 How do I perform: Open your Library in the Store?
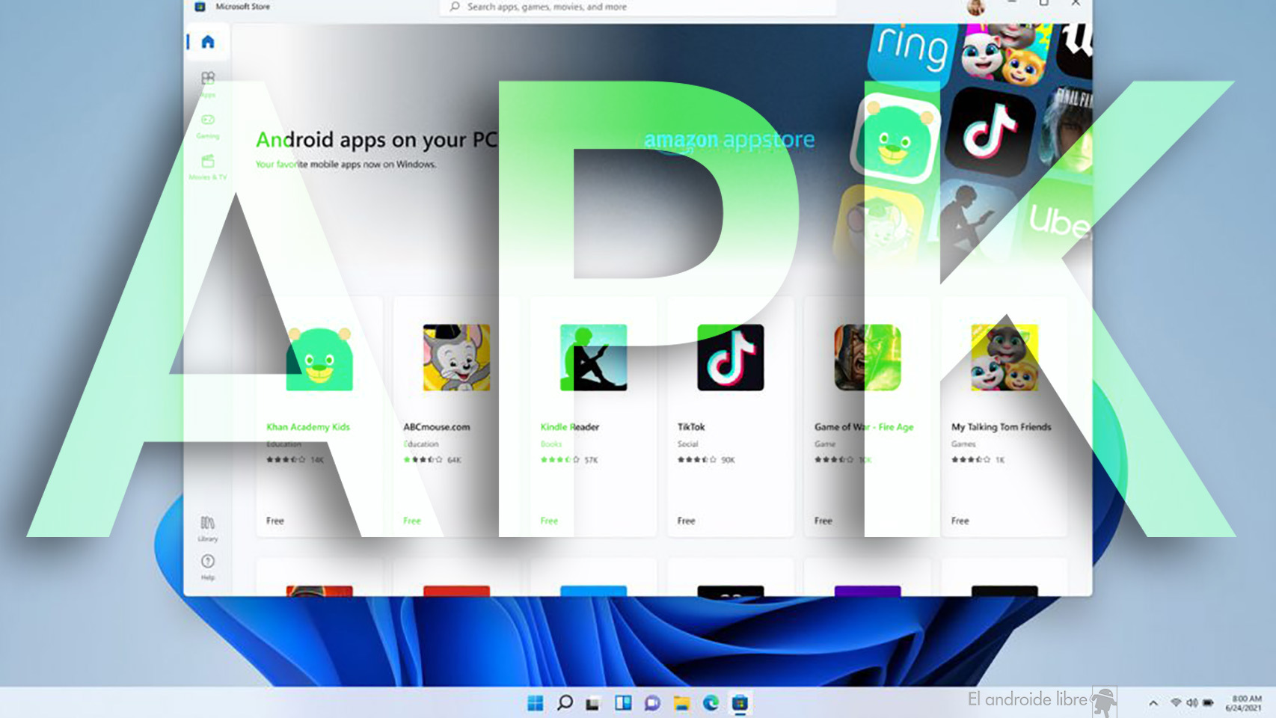(207, 527)
